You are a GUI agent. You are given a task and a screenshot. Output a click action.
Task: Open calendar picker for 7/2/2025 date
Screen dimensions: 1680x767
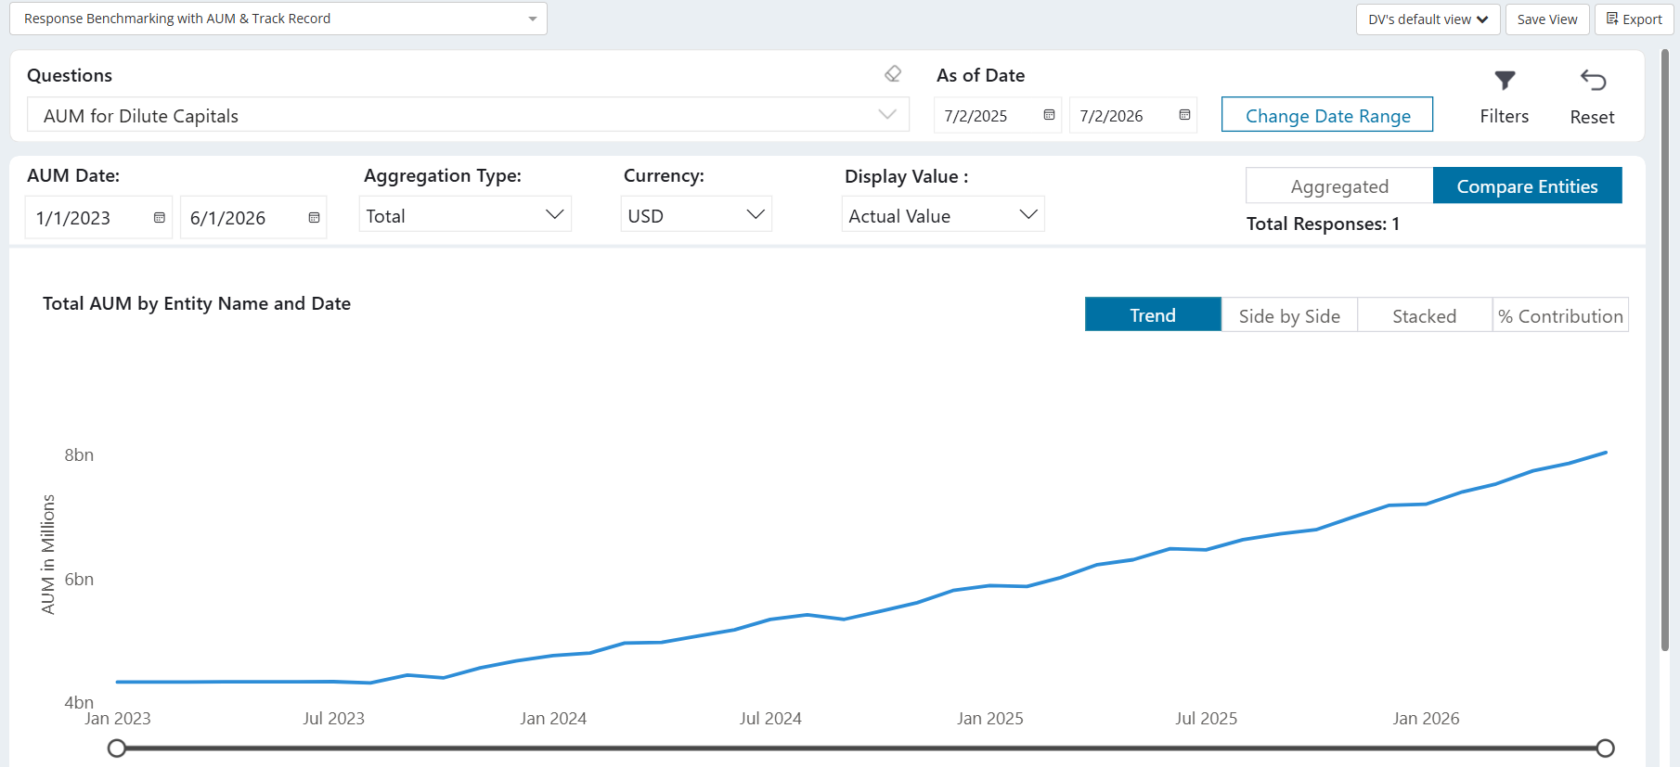[x=1049, y=115]
